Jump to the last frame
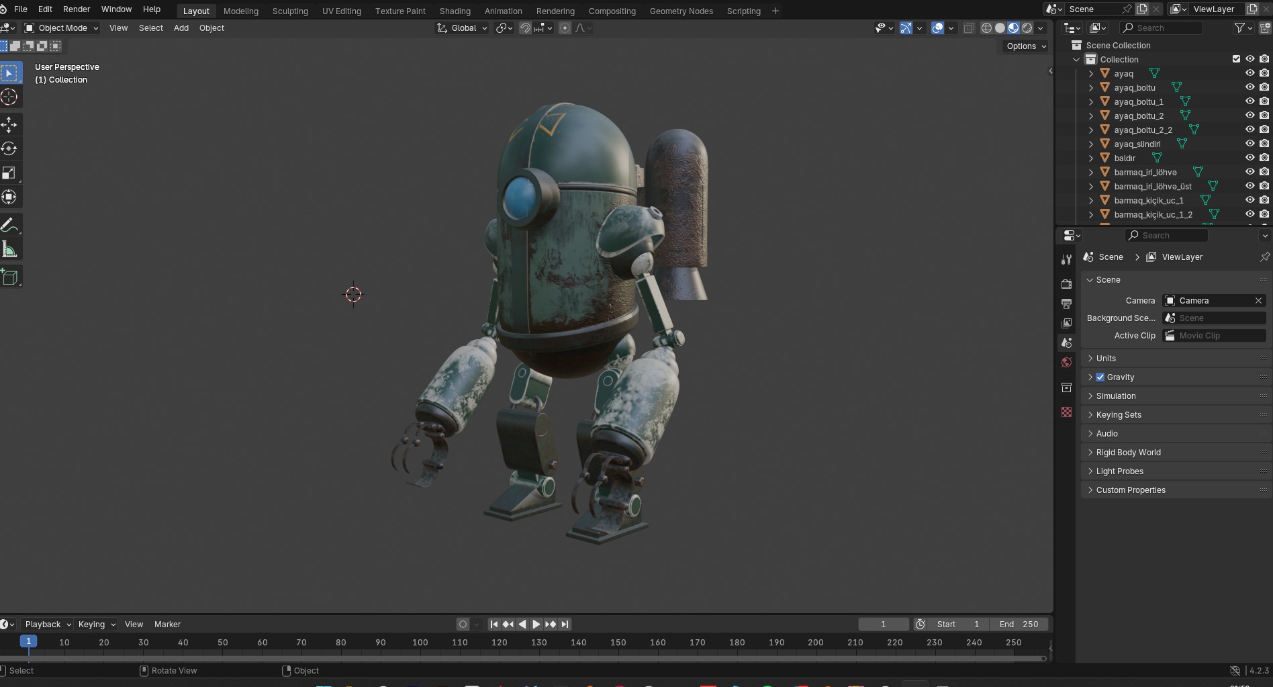This screenshot has height=687, width=1273. [565, 624]
